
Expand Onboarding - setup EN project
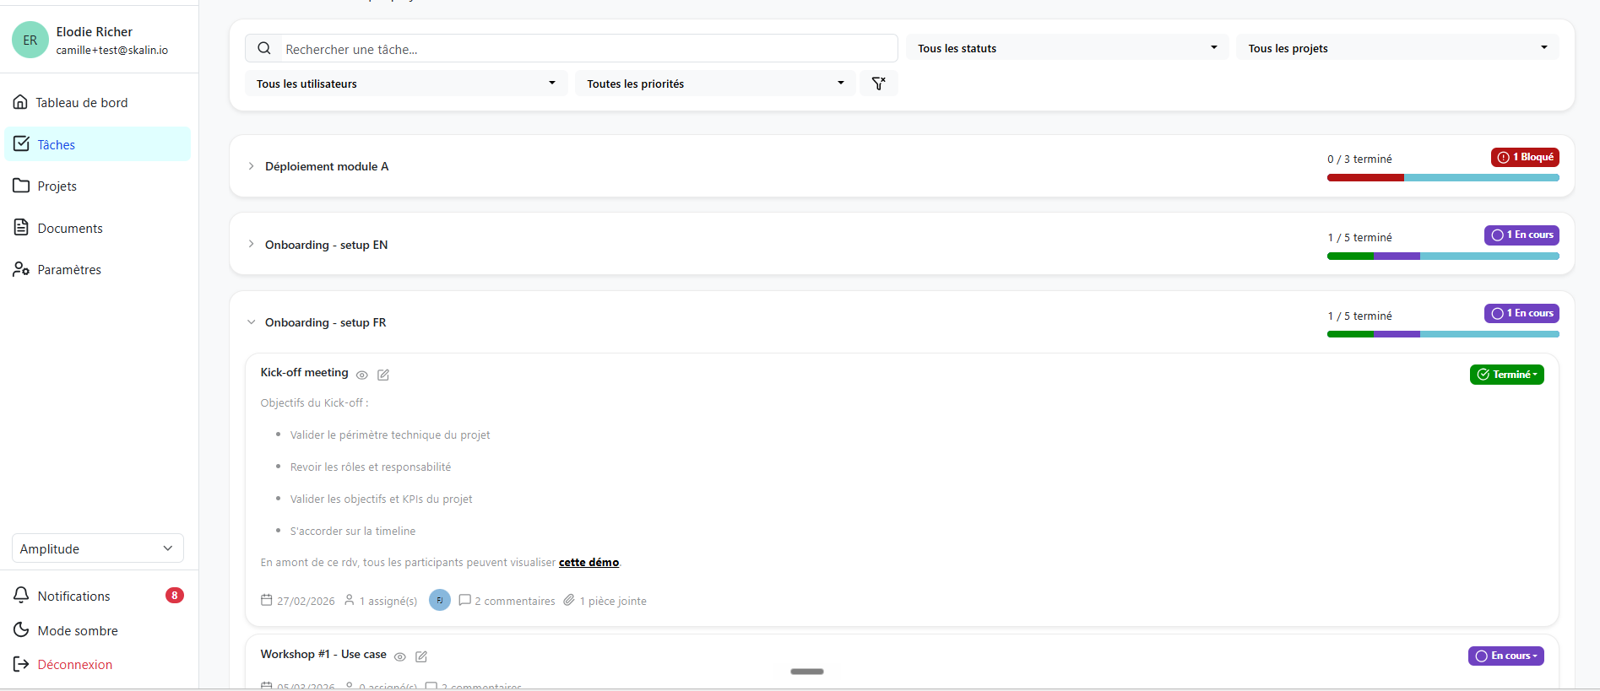[251, 244]
